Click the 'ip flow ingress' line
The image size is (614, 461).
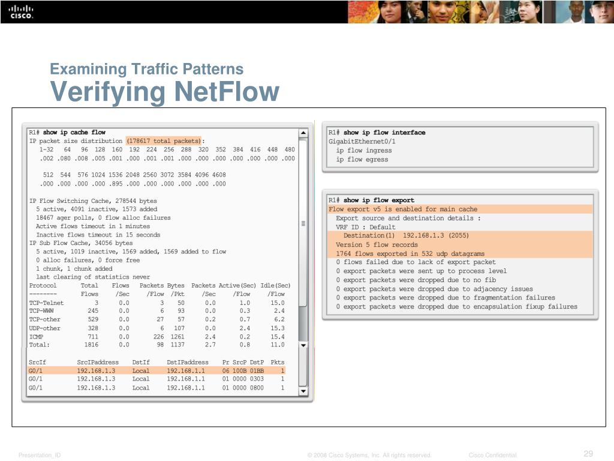(364, 151)
